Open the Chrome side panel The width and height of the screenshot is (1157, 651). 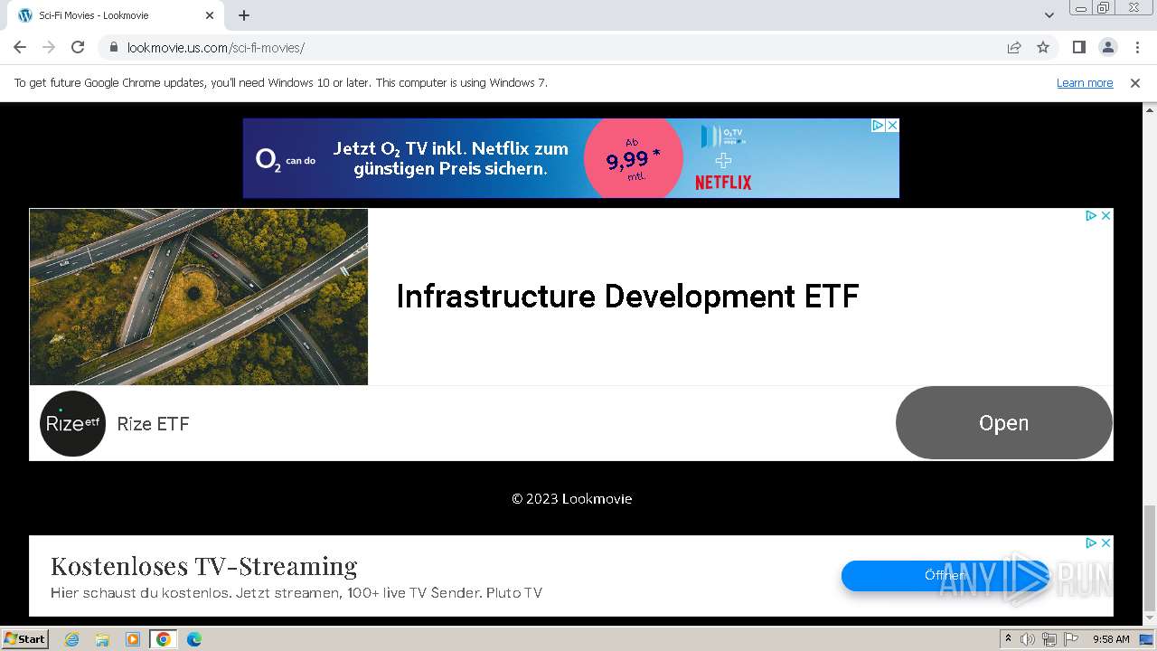coord(1078,47)
